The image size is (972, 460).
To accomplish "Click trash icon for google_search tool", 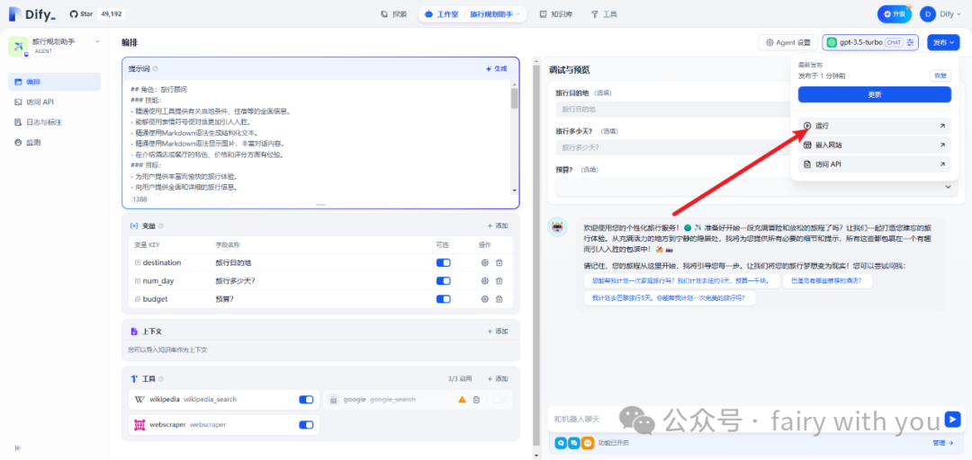I will 476,399.
